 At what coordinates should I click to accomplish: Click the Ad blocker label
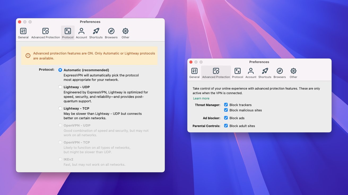[x=211, y=118]
